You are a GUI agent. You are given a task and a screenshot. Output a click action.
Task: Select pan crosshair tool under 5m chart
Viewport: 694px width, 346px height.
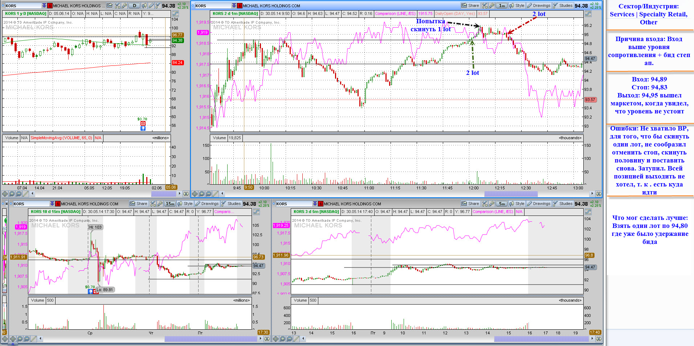tap(275, 339)
